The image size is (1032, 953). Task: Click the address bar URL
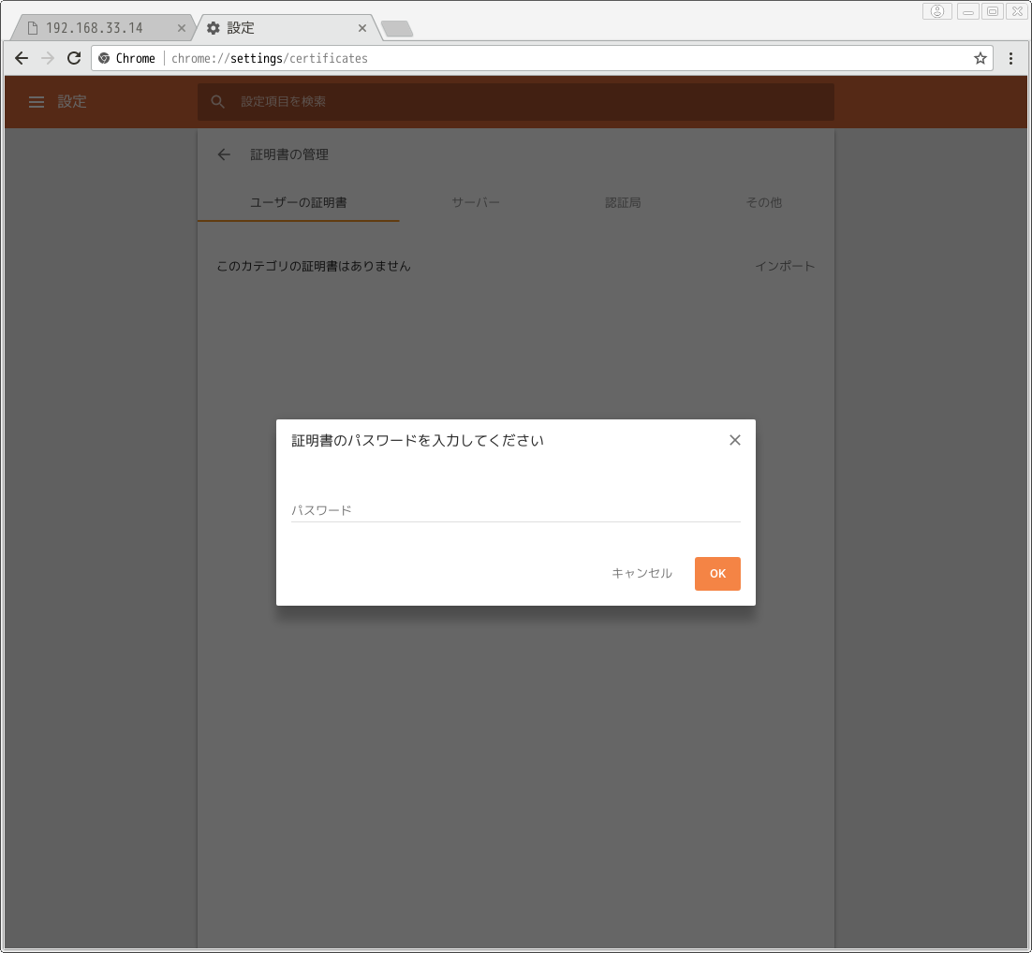point(562,58)
